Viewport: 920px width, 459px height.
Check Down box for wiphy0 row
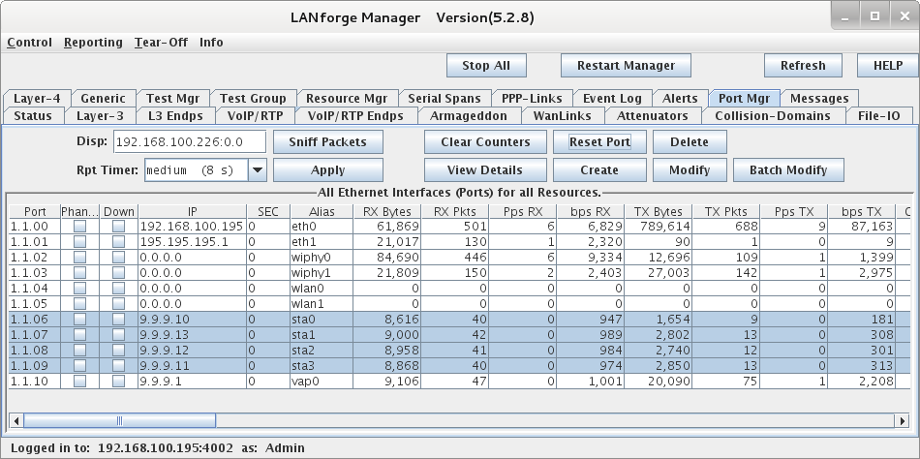click(118, 257)
